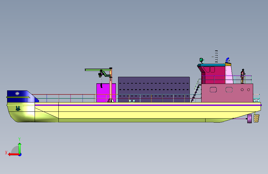The height and width of the screenshot is (174, 268).
Task: Pick the right round porthole on deckhouse
Action: click(249, 89)
